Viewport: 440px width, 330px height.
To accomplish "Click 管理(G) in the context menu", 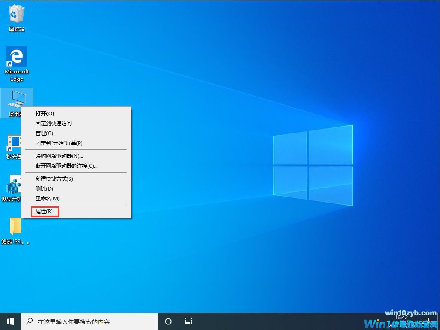I will [44, 133].
